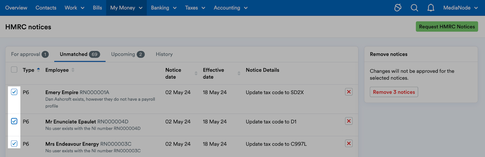485x157 pixels.
Task: Open the quick-add mascot icon in header
Action: click(398, 8)
